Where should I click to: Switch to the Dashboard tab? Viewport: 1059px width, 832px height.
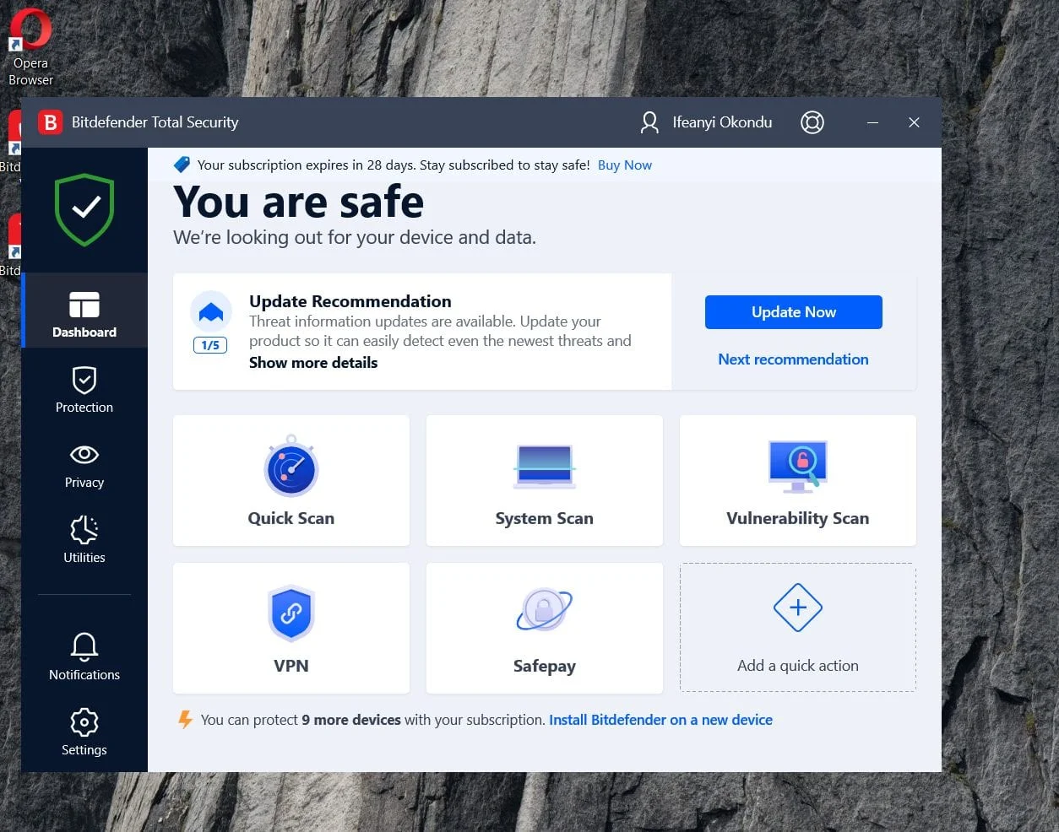(84, 313)
